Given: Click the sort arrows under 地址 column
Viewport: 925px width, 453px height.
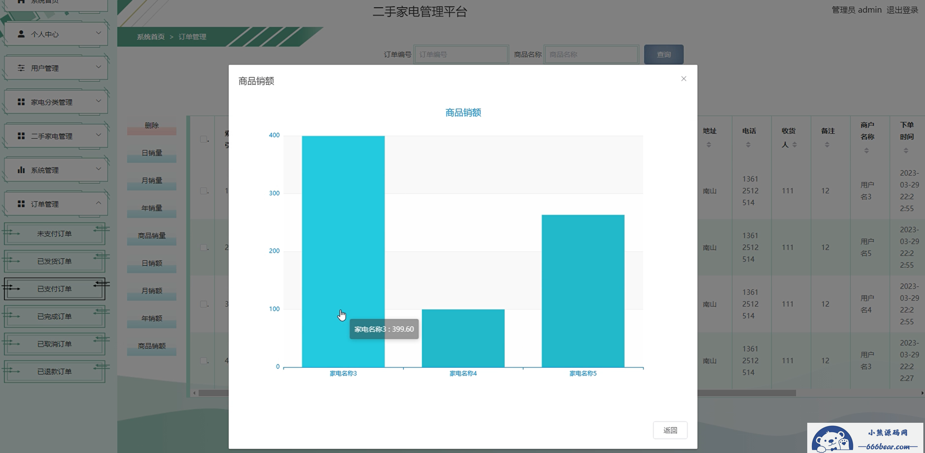Looking at the screenshot, I should (709, 145).
